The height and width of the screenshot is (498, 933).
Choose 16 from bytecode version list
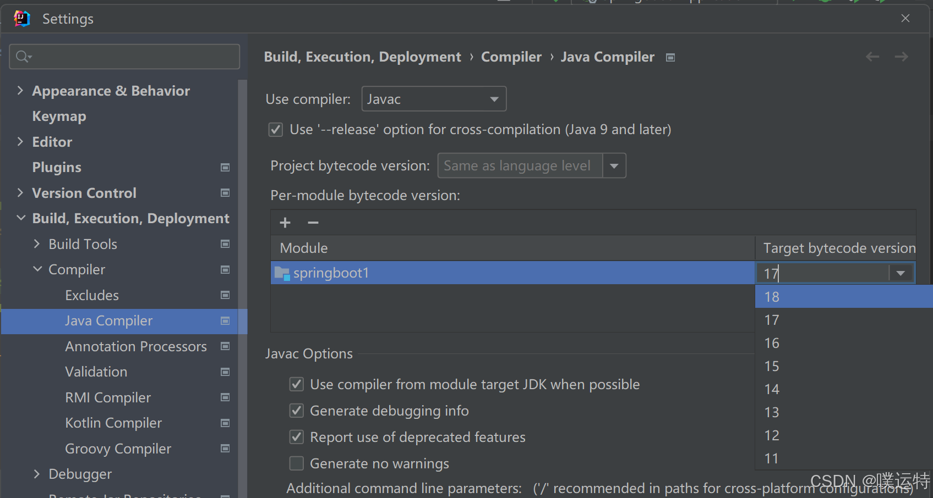point(844,343)
